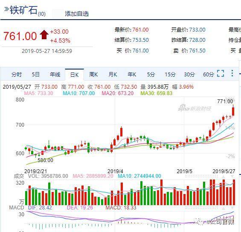Click the 586.00 low price label
This screenshot has height=232, width=241.
tap(45, 160)
